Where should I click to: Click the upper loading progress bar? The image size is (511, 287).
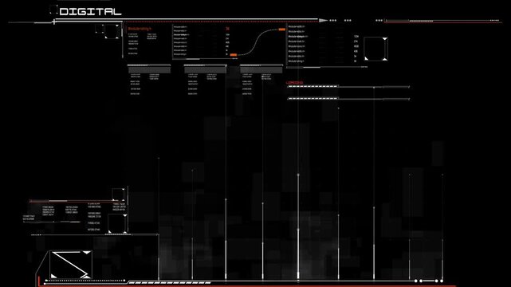point(348,87)
